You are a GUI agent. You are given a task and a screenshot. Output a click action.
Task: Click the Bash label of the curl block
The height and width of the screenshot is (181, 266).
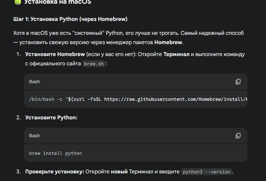click(34, 82)
